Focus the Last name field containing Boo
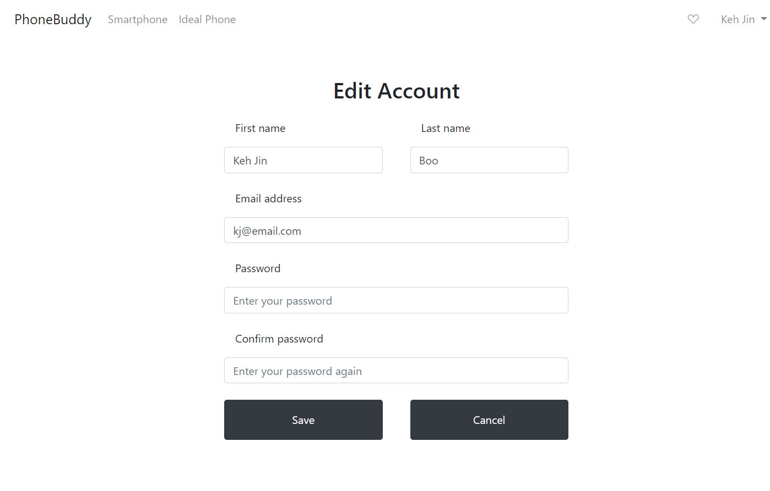The image size is (770, 491). (489, 160)
